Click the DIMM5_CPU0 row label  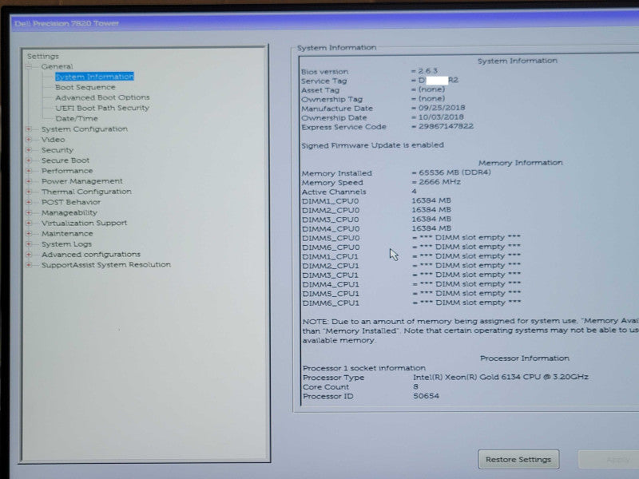pyautogui.click(x=331, y=238)
